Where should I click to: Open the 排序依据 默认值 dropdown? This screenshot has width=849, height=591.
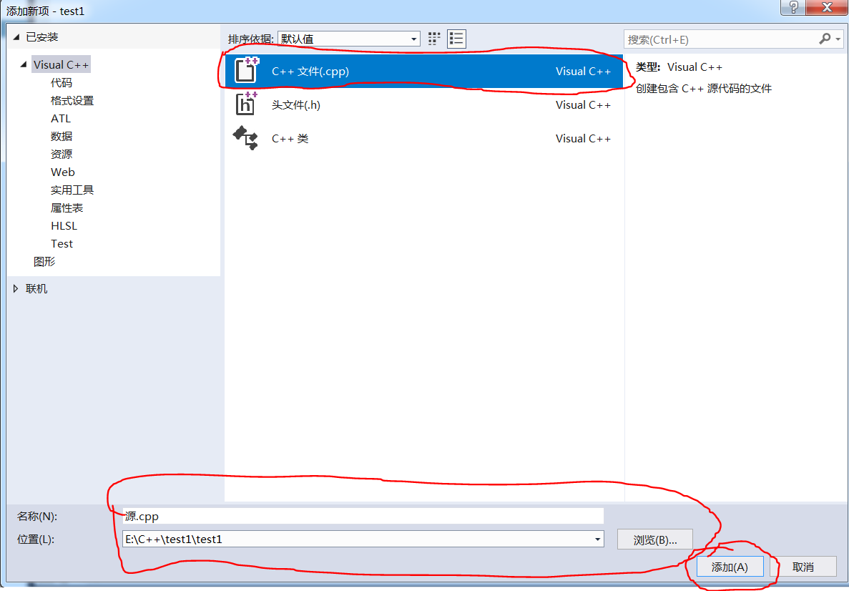[x=349, y=39]
